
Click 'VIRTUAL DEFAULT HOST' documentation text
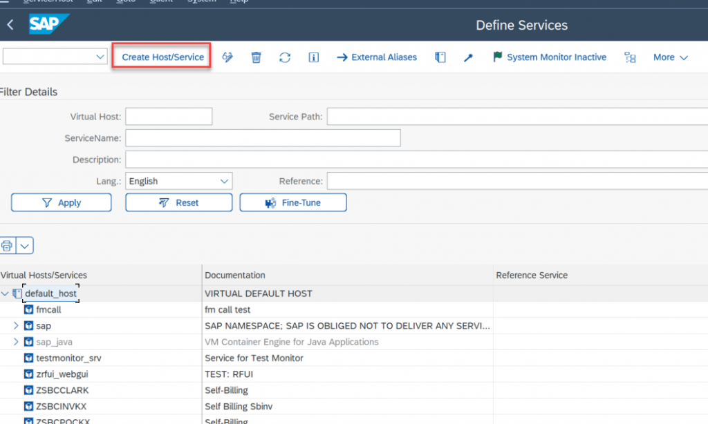[259, 293]
